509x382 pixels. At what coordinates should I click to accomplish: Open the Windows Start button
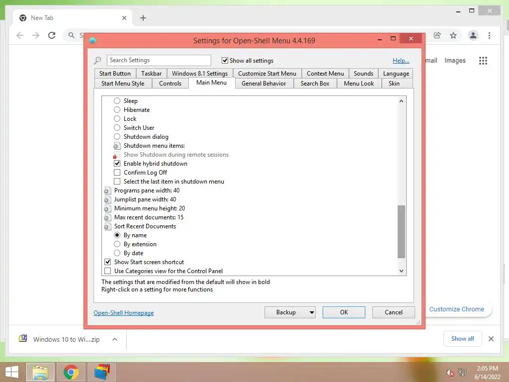pos(12,372)
